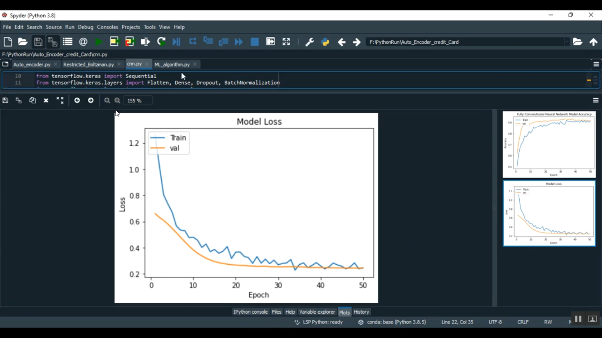
Task: Open the editor pane options hamburger menu
Action: pos(596,64)
